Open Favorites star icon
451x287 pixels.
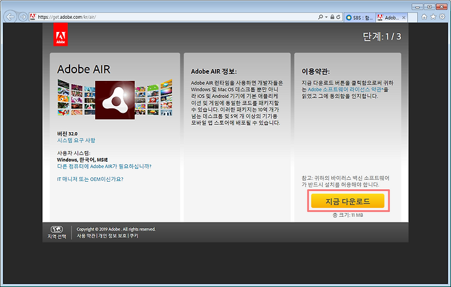tap(433, 17)
